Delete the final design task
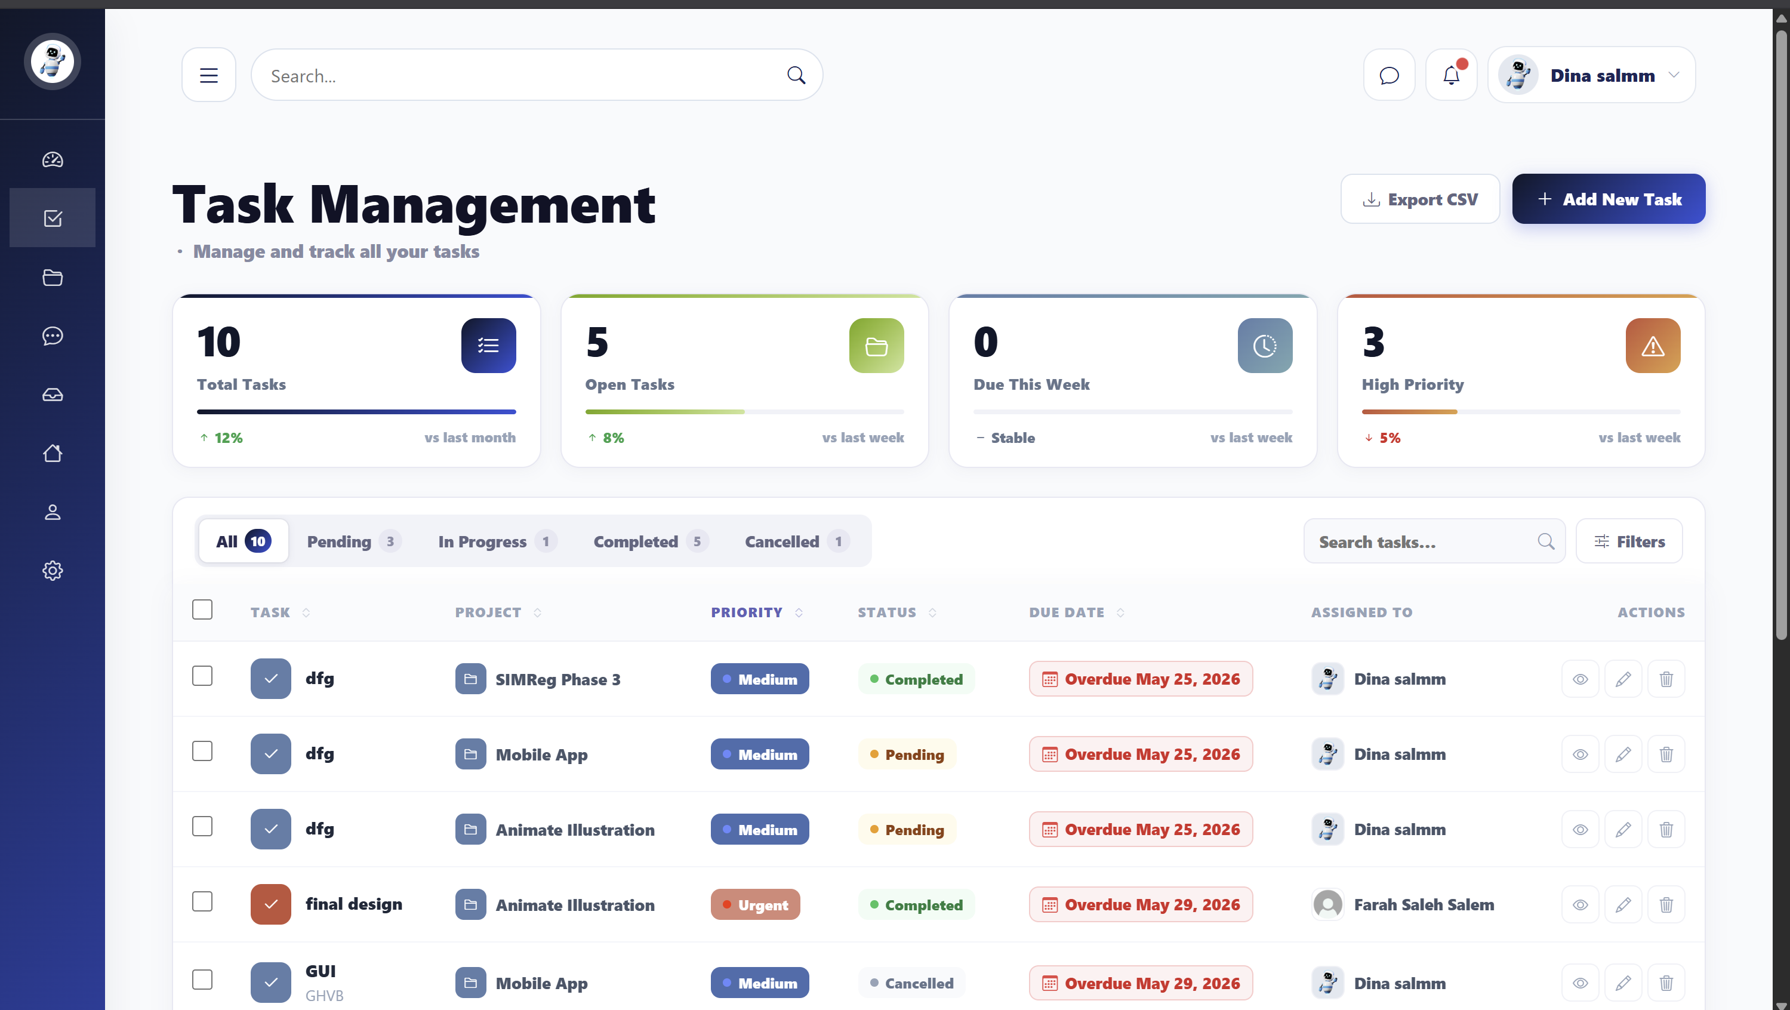Screen dimensions: 1790x1010 pyautogui.click(x=1666, y=904)
